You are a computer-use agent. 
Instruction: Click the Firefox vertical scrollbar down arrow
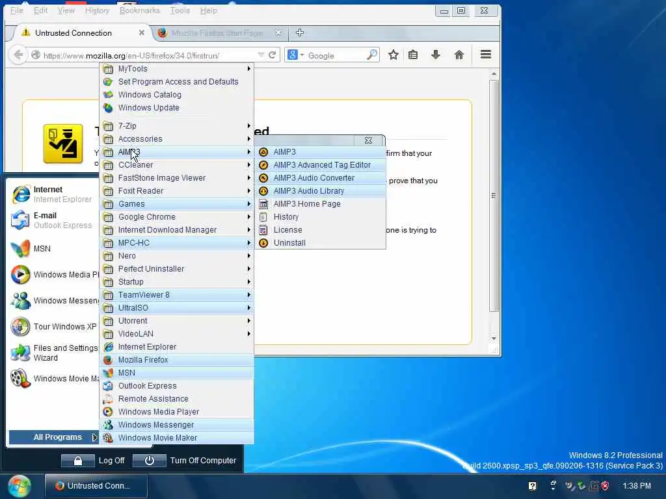pyautogui.click(x=494, y=338)
